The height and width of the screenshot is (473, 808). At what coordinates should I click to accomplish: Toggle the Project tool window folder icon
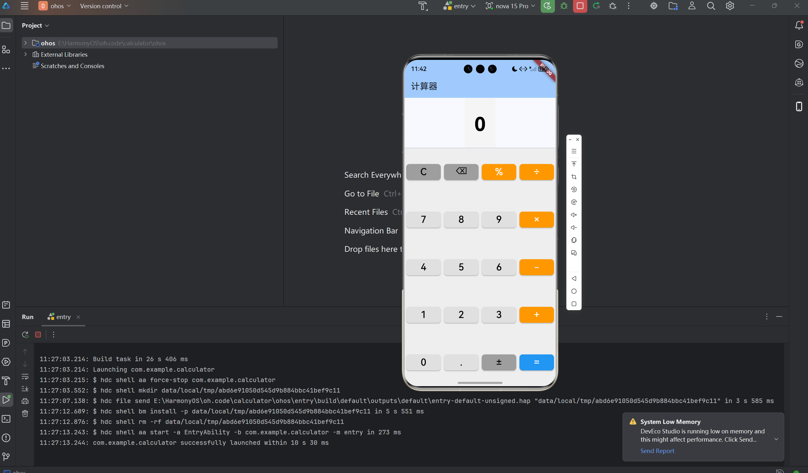[6, 25]
